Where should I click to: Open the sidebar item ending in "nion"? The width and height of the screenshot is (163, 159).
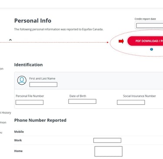pyautogui.click(x=3, y=123)
